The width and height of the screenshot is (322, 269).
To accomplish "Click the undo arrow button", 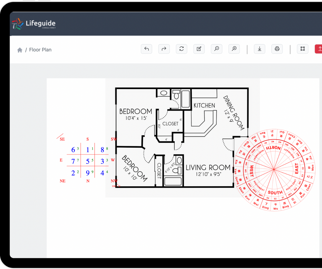I will [x=147, y=49].
